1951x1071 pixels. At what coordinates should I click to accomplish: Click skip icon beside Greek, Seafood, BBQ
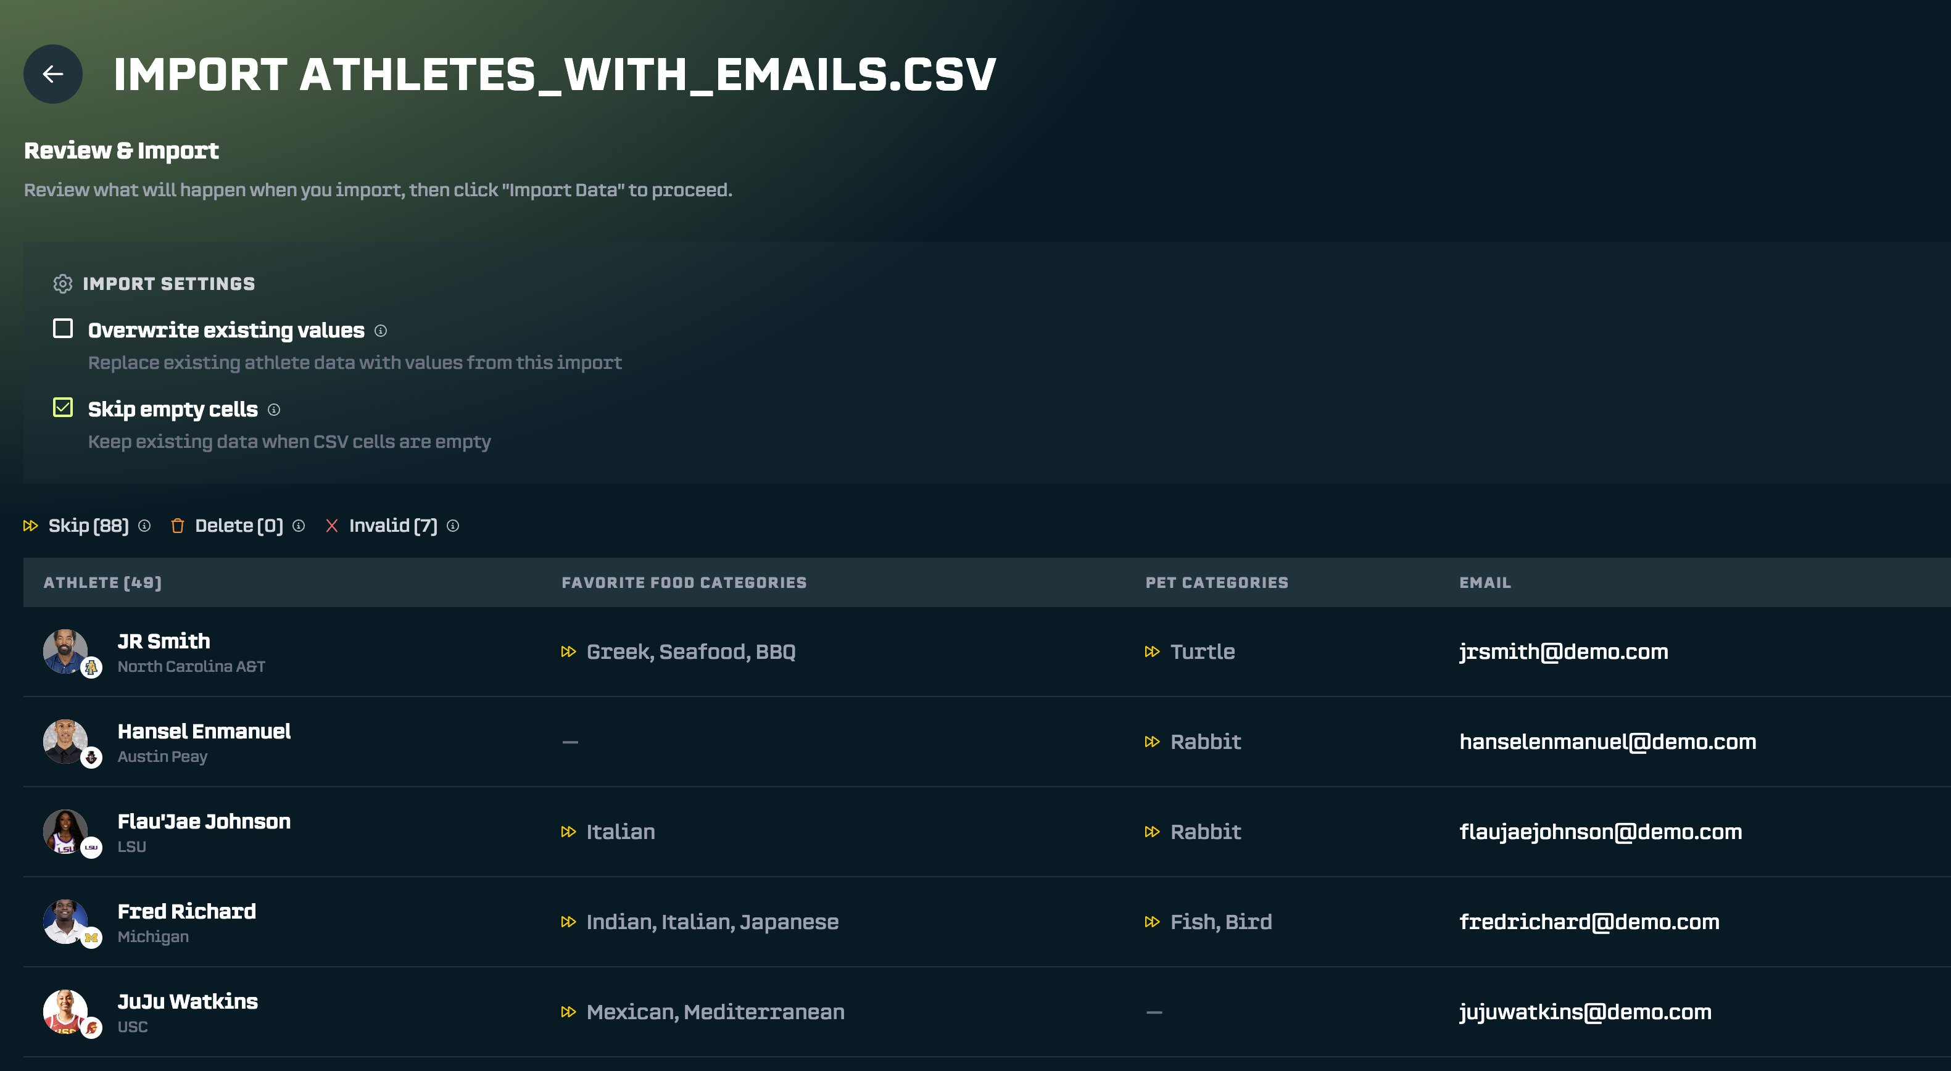[568, 651]
